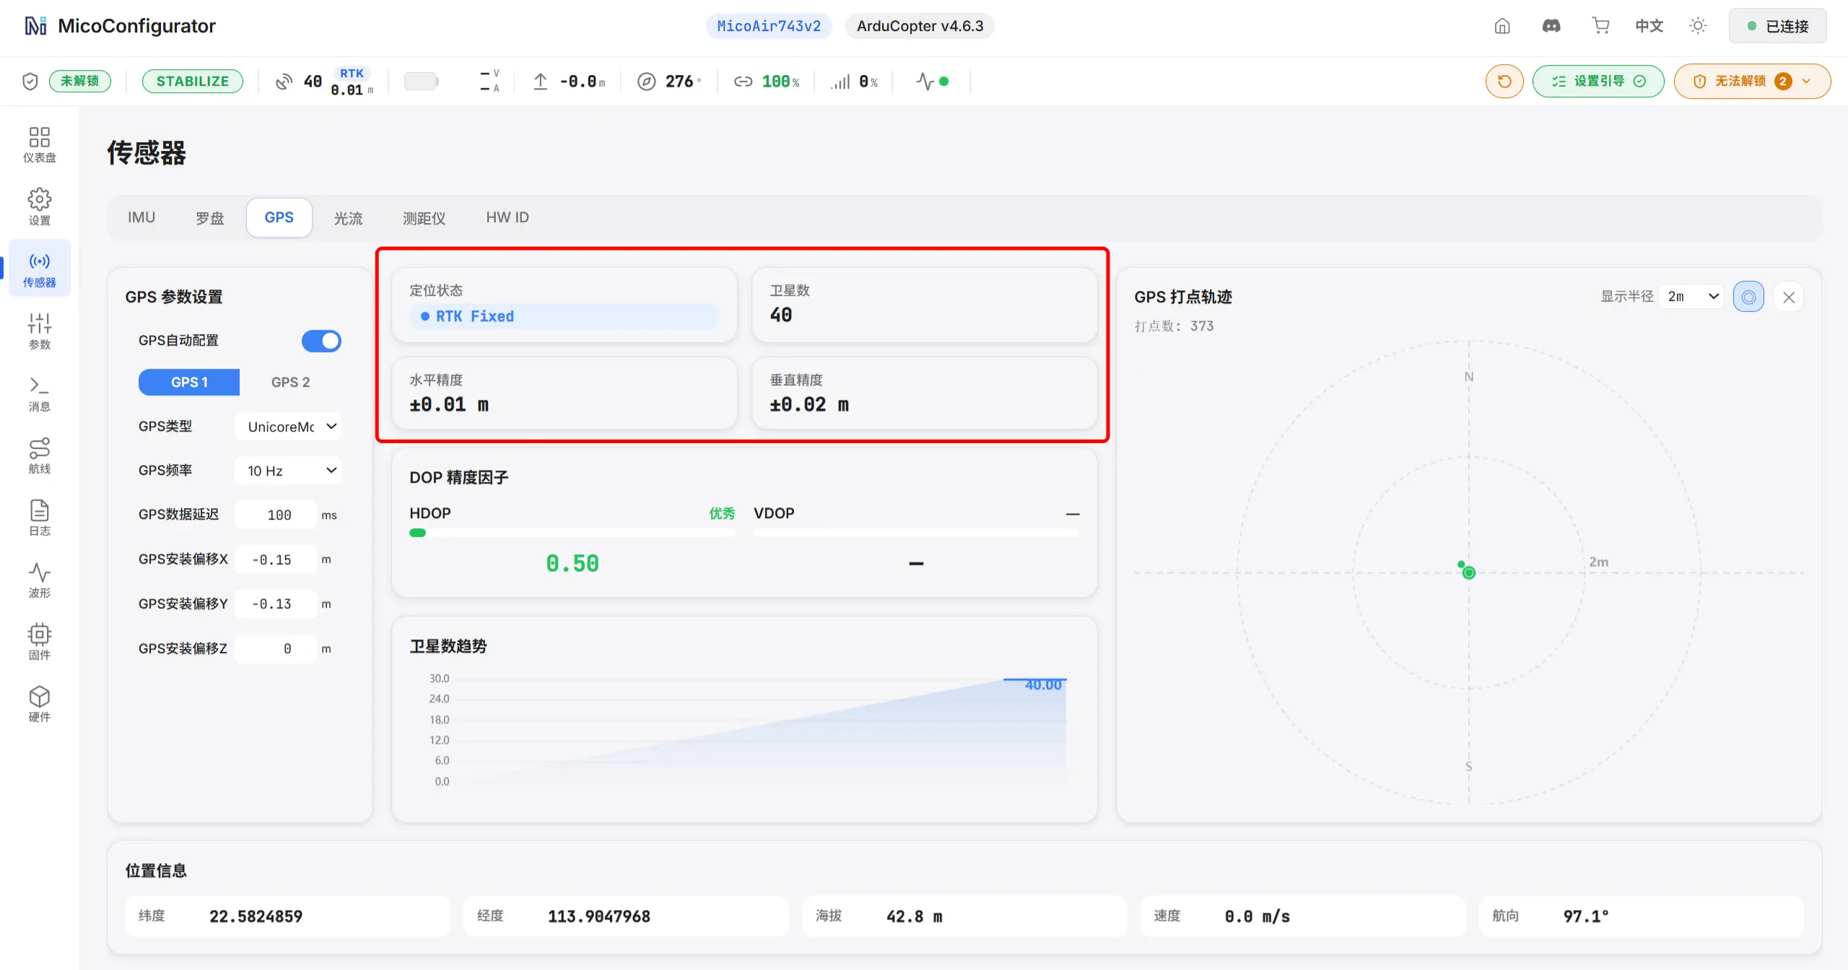The width and height of the screenshot is (1848, 970).
Task: Click the altitude arrow icon near -0.0 m
Action: point(540,82)
